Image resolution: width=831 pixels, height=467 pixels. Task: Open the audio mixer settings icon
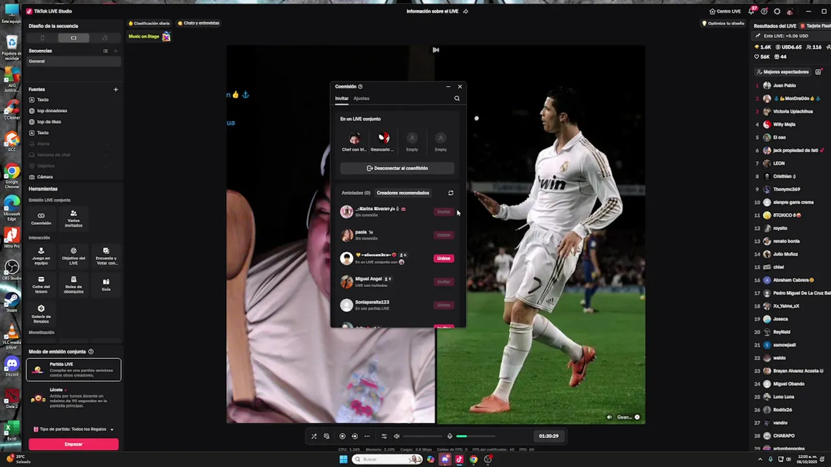click(x=384, y=436)
